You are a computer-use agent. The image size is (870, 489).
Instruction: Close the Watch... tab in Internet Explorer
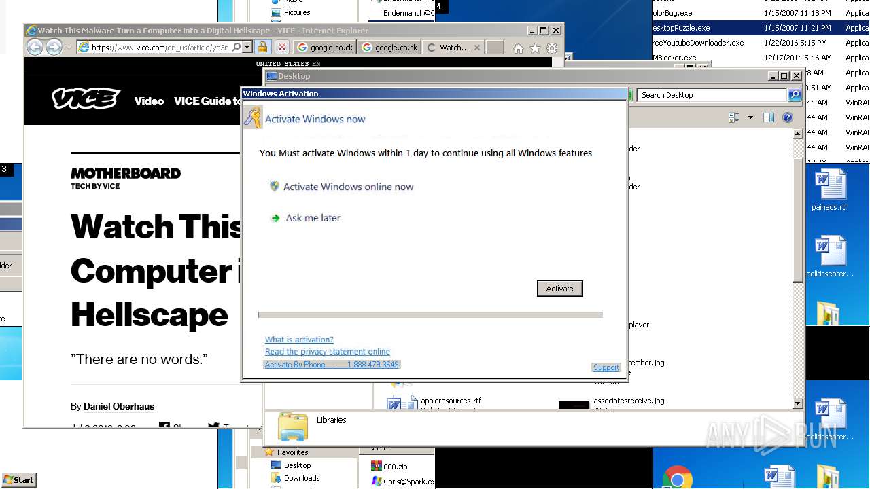point(477,48)
